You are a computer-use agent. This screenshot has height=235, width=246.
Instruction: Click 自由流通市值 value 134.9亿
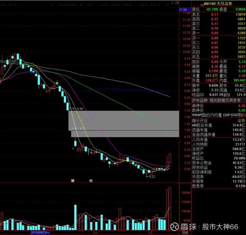click(239, 135)
